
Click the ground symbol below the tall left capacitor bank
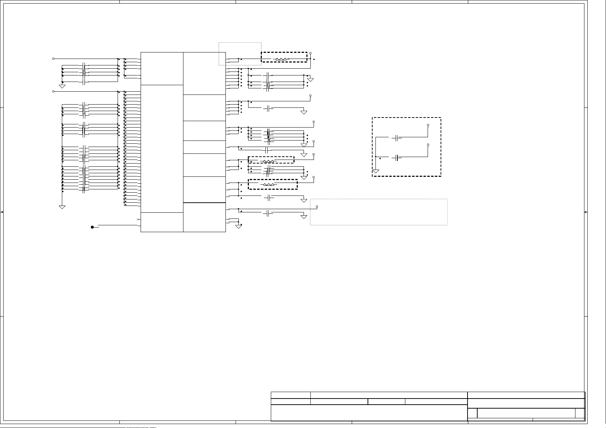[62, 207]
